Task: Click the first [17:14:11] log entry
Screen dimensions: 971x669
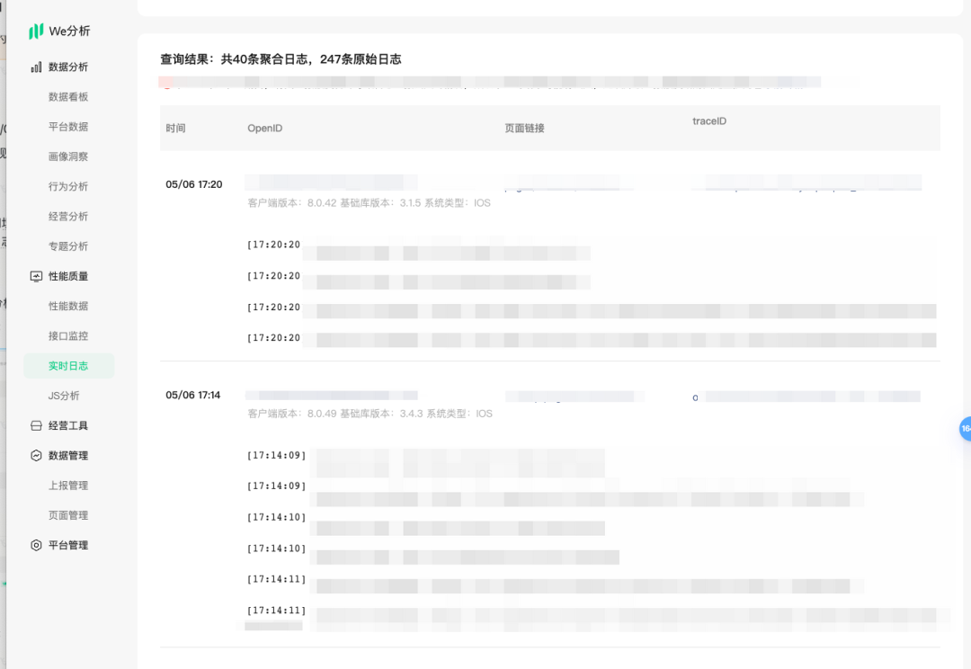Action: pos(276,579)
